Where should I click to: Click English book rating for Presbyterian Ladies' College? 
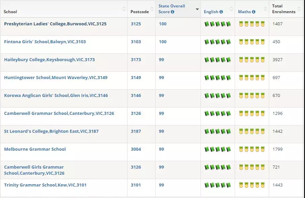[x=218, y=24]
